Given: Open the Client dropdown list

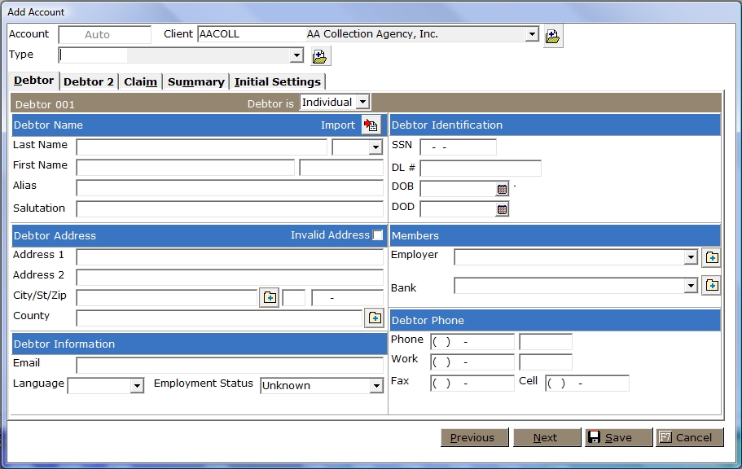Looking at the screenshot, I should pos(532,34).
